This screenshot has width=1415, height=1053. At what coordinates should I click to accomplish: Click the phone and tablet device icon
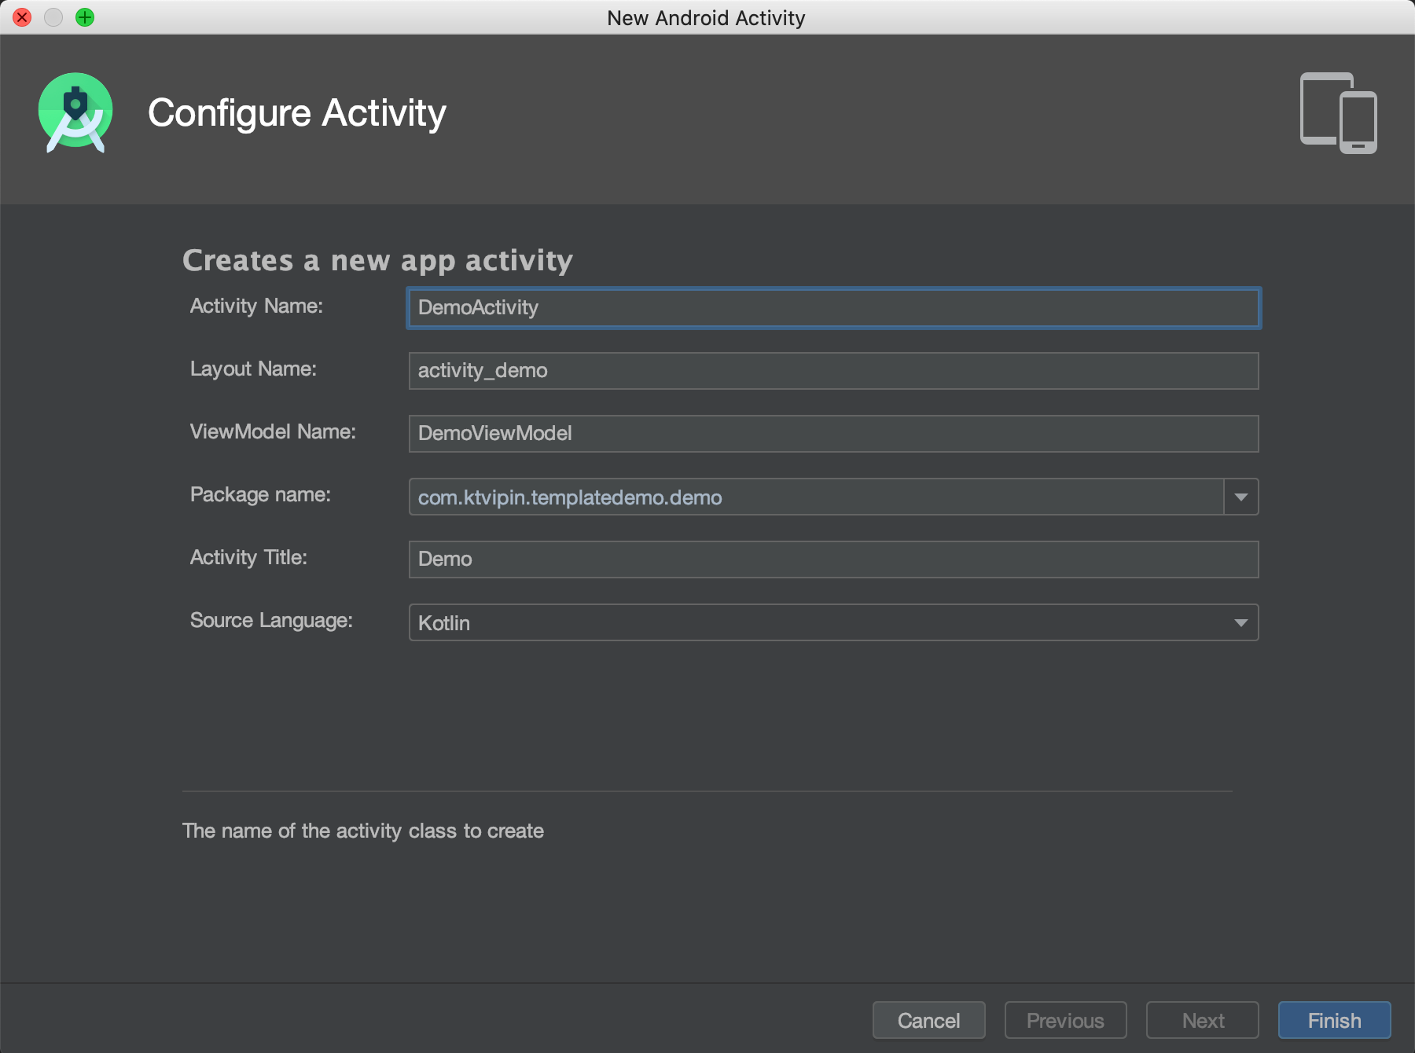click(1338, 113)
